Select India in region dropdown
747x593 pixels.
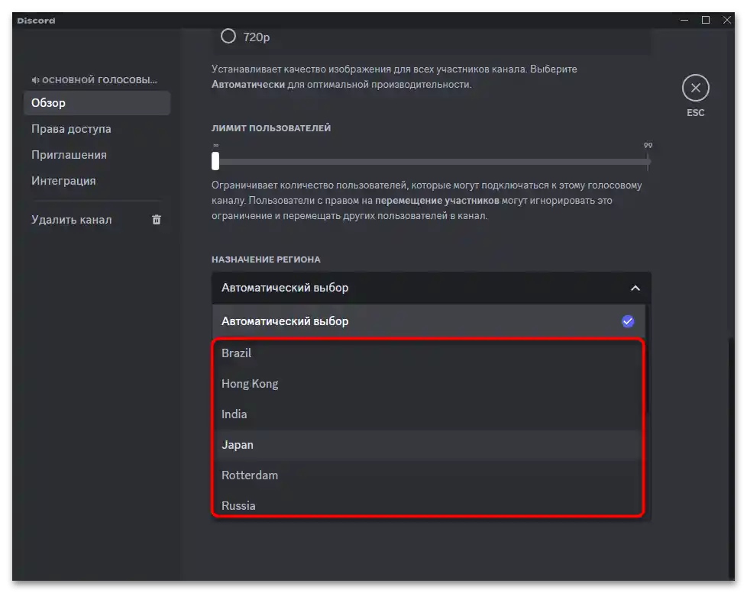coord(234,414)
